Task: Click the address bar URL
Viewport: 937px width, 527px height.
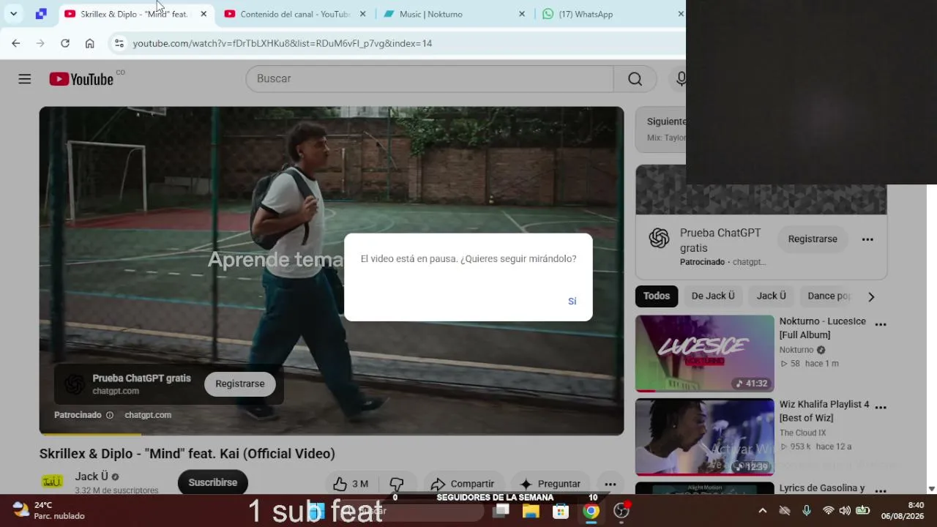Action: 283,43
